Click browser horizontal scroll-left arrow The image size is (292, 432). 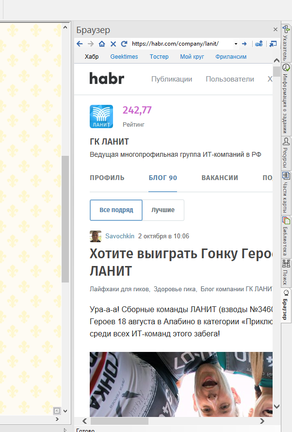coord(84,421)
